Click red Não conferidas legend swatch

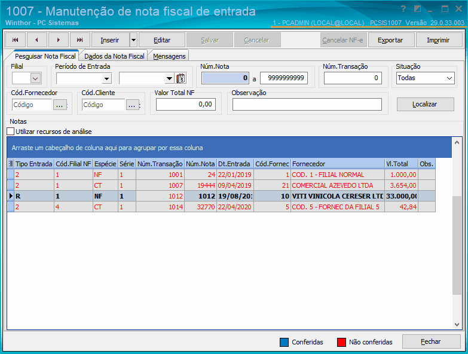pyautogui.click(x=341, y=342)
